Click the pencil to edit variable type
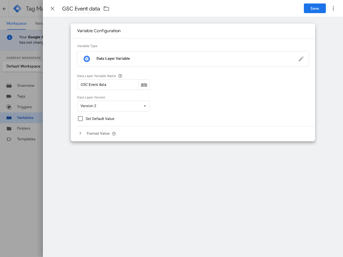 [x=301, y=59]
